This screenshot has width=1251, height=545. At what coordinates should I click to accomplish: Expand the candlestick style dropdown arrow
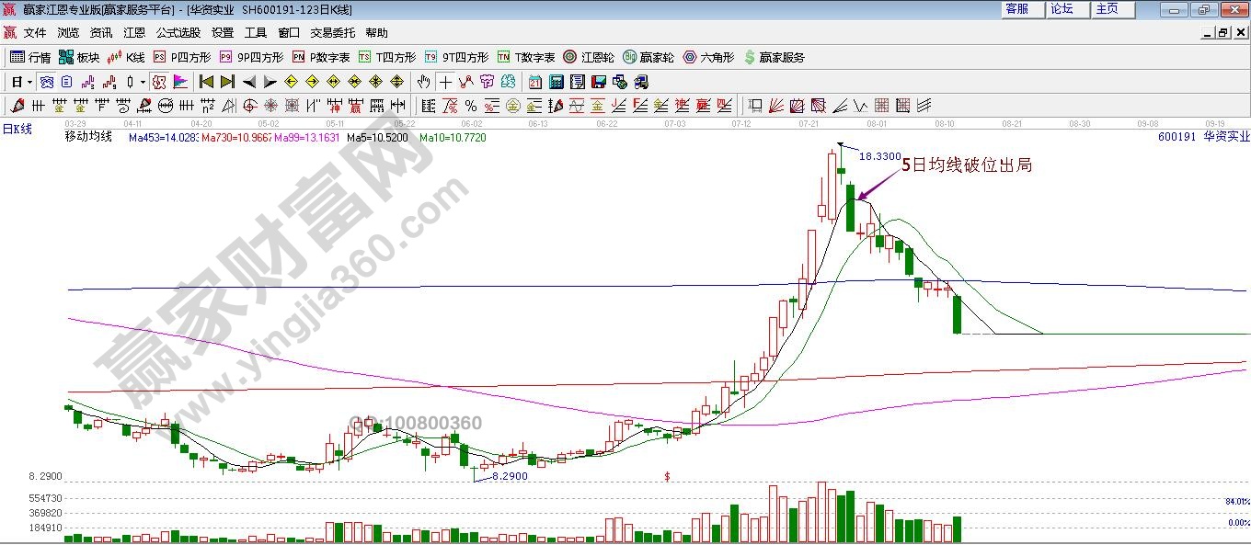coord(143,82)
